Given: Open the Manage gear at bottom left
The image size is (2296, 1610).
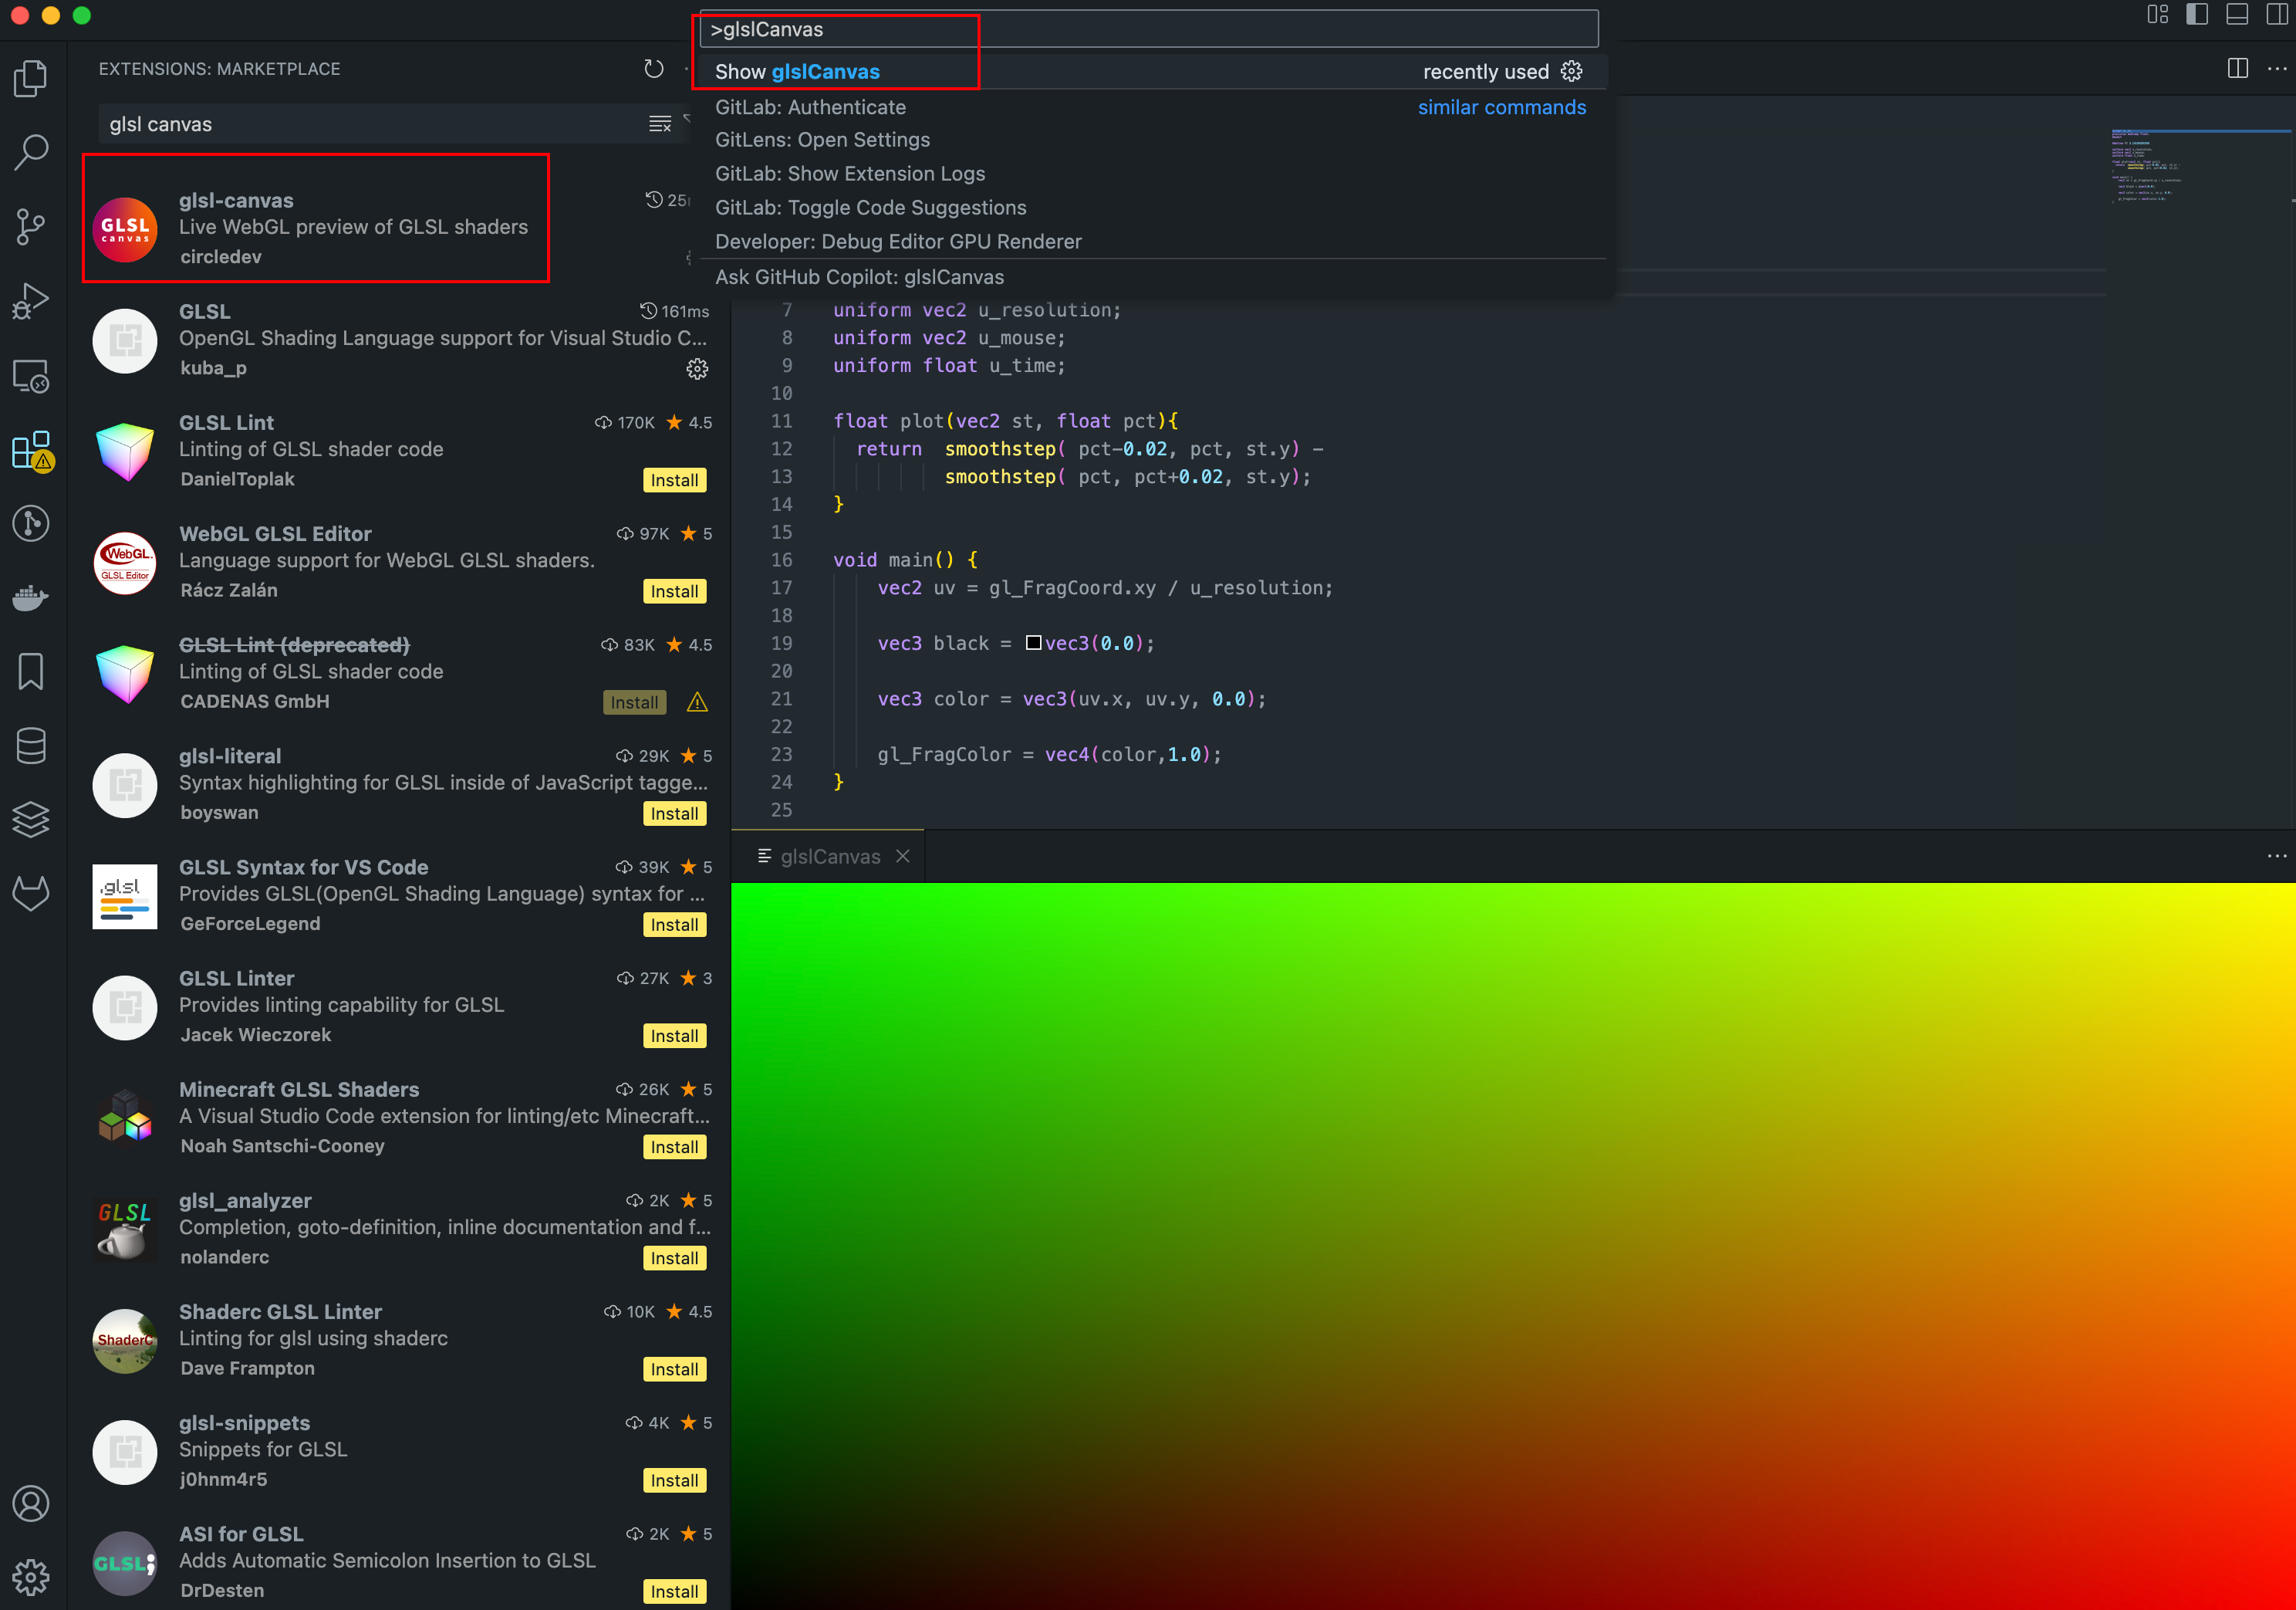Looking at the screenshot, I should click(31, 1577).
